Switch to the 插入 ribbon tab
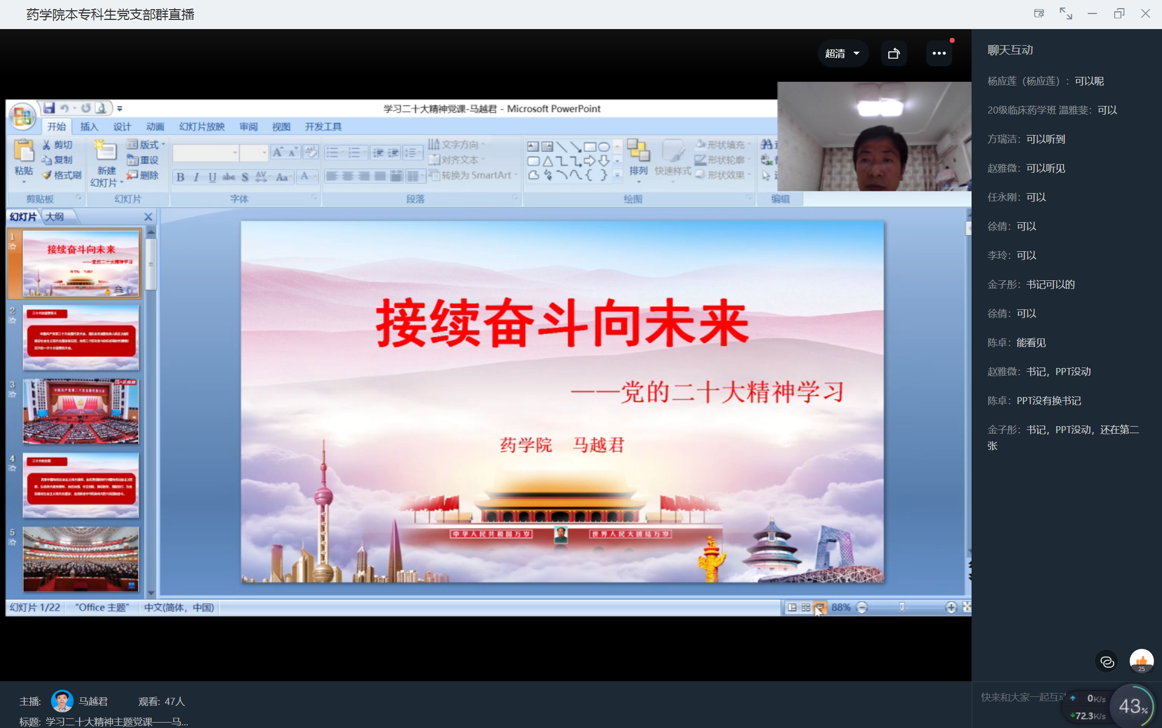 [89, 126]
